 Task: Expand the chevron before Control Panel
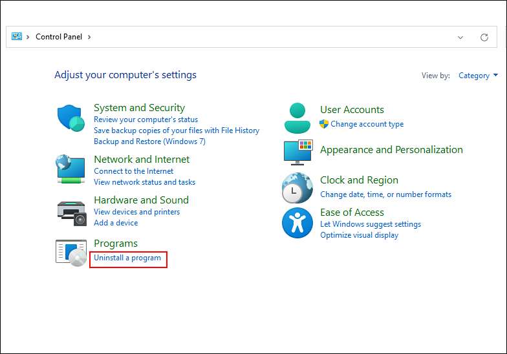[x=28, y=37]
